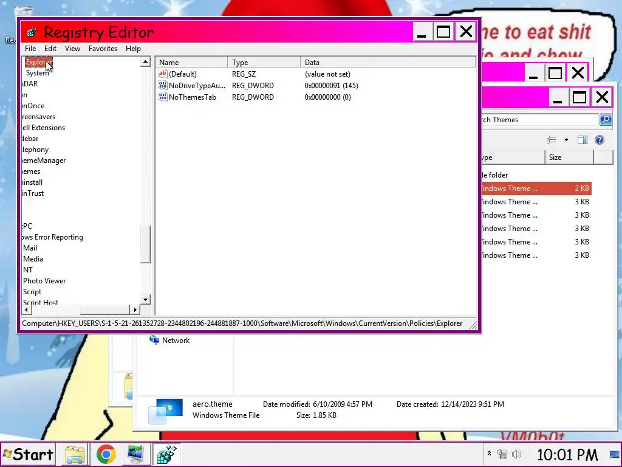Open the File menu in Registry Editor
Viewport: 622px width, 467px height.
[30, 49]
